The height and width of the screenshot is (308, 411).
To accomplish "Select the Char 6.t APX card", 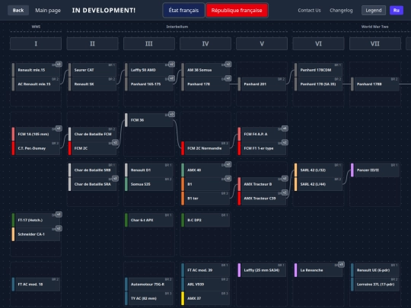I will click(x=149, y=220).
